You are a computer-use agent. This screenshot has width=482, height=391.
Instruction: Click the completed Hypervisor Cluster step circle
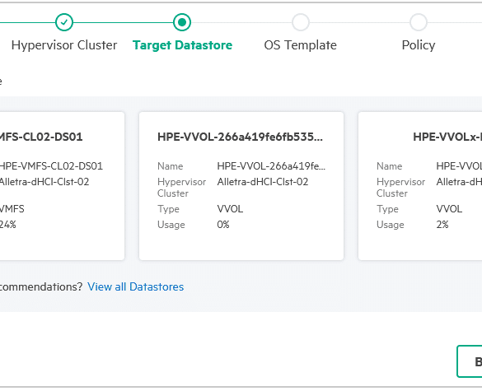pyautogui.click(x=64, y=22)
